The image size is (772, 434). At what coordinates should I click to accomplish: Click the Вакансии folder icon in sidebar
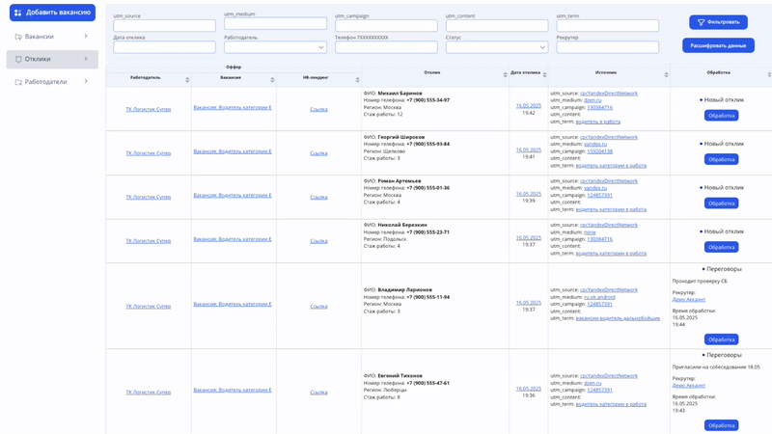18,37
